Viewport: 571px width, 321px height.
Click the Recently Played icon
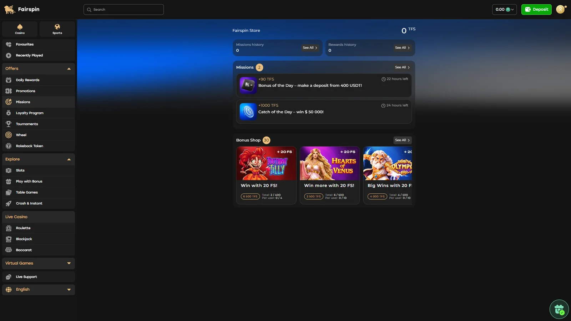click(9, 56)
